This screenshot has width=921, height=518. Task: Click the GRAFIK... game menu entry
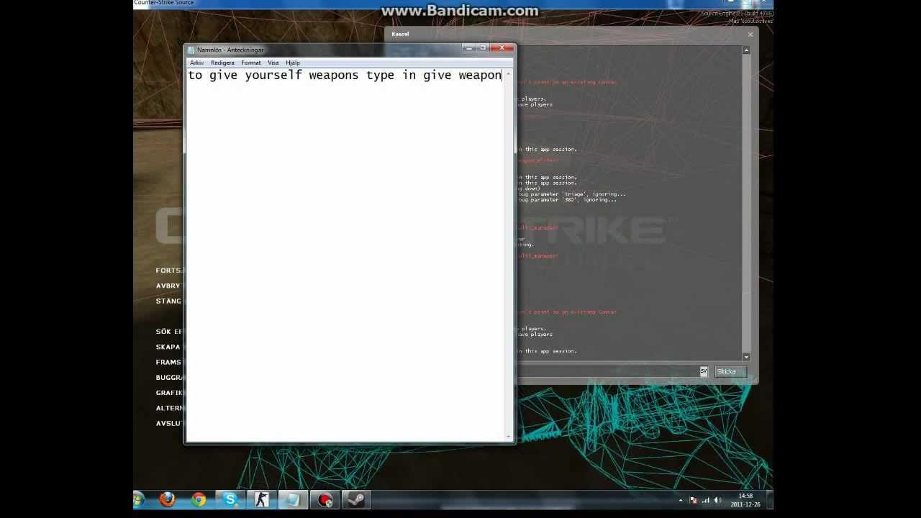point(170,393)
